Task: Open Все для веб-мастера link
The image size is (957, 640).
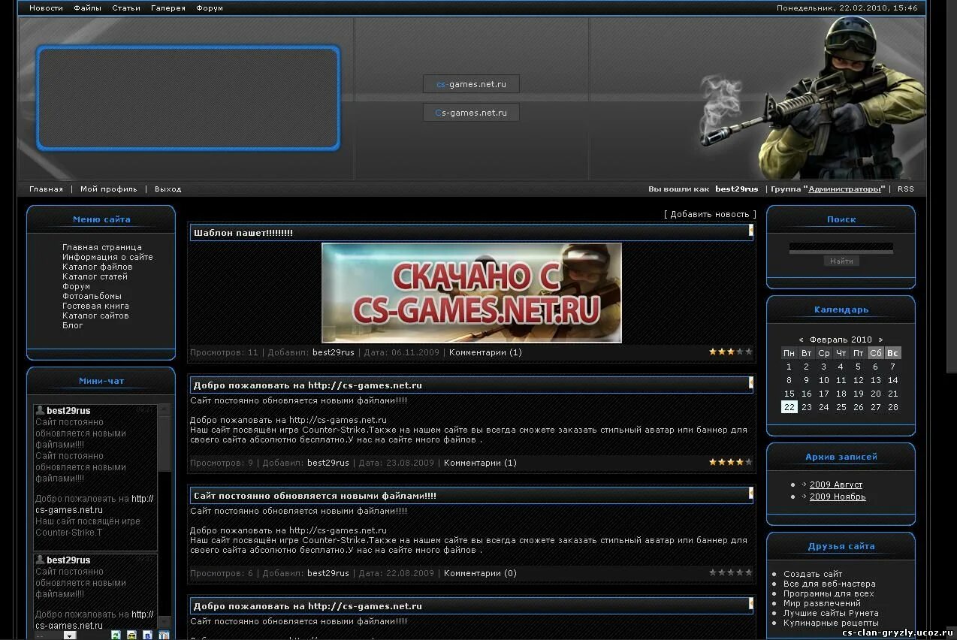Action: pos(829,584)
